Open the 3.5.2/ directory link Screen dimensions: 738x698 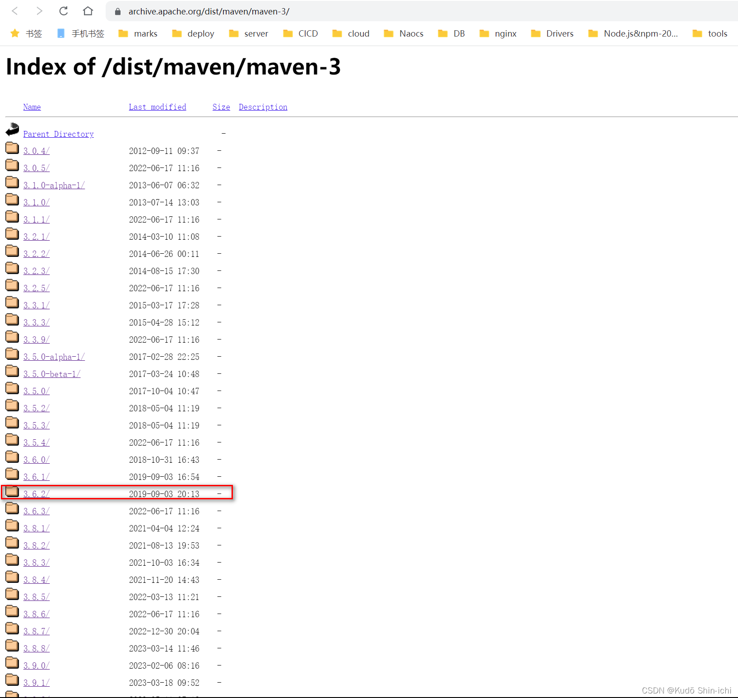click(37, 408)
